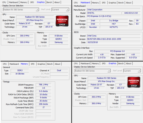Click the empty DRAM Idle Timer field
Screen dimensions: 143x123
click(43, 111)
